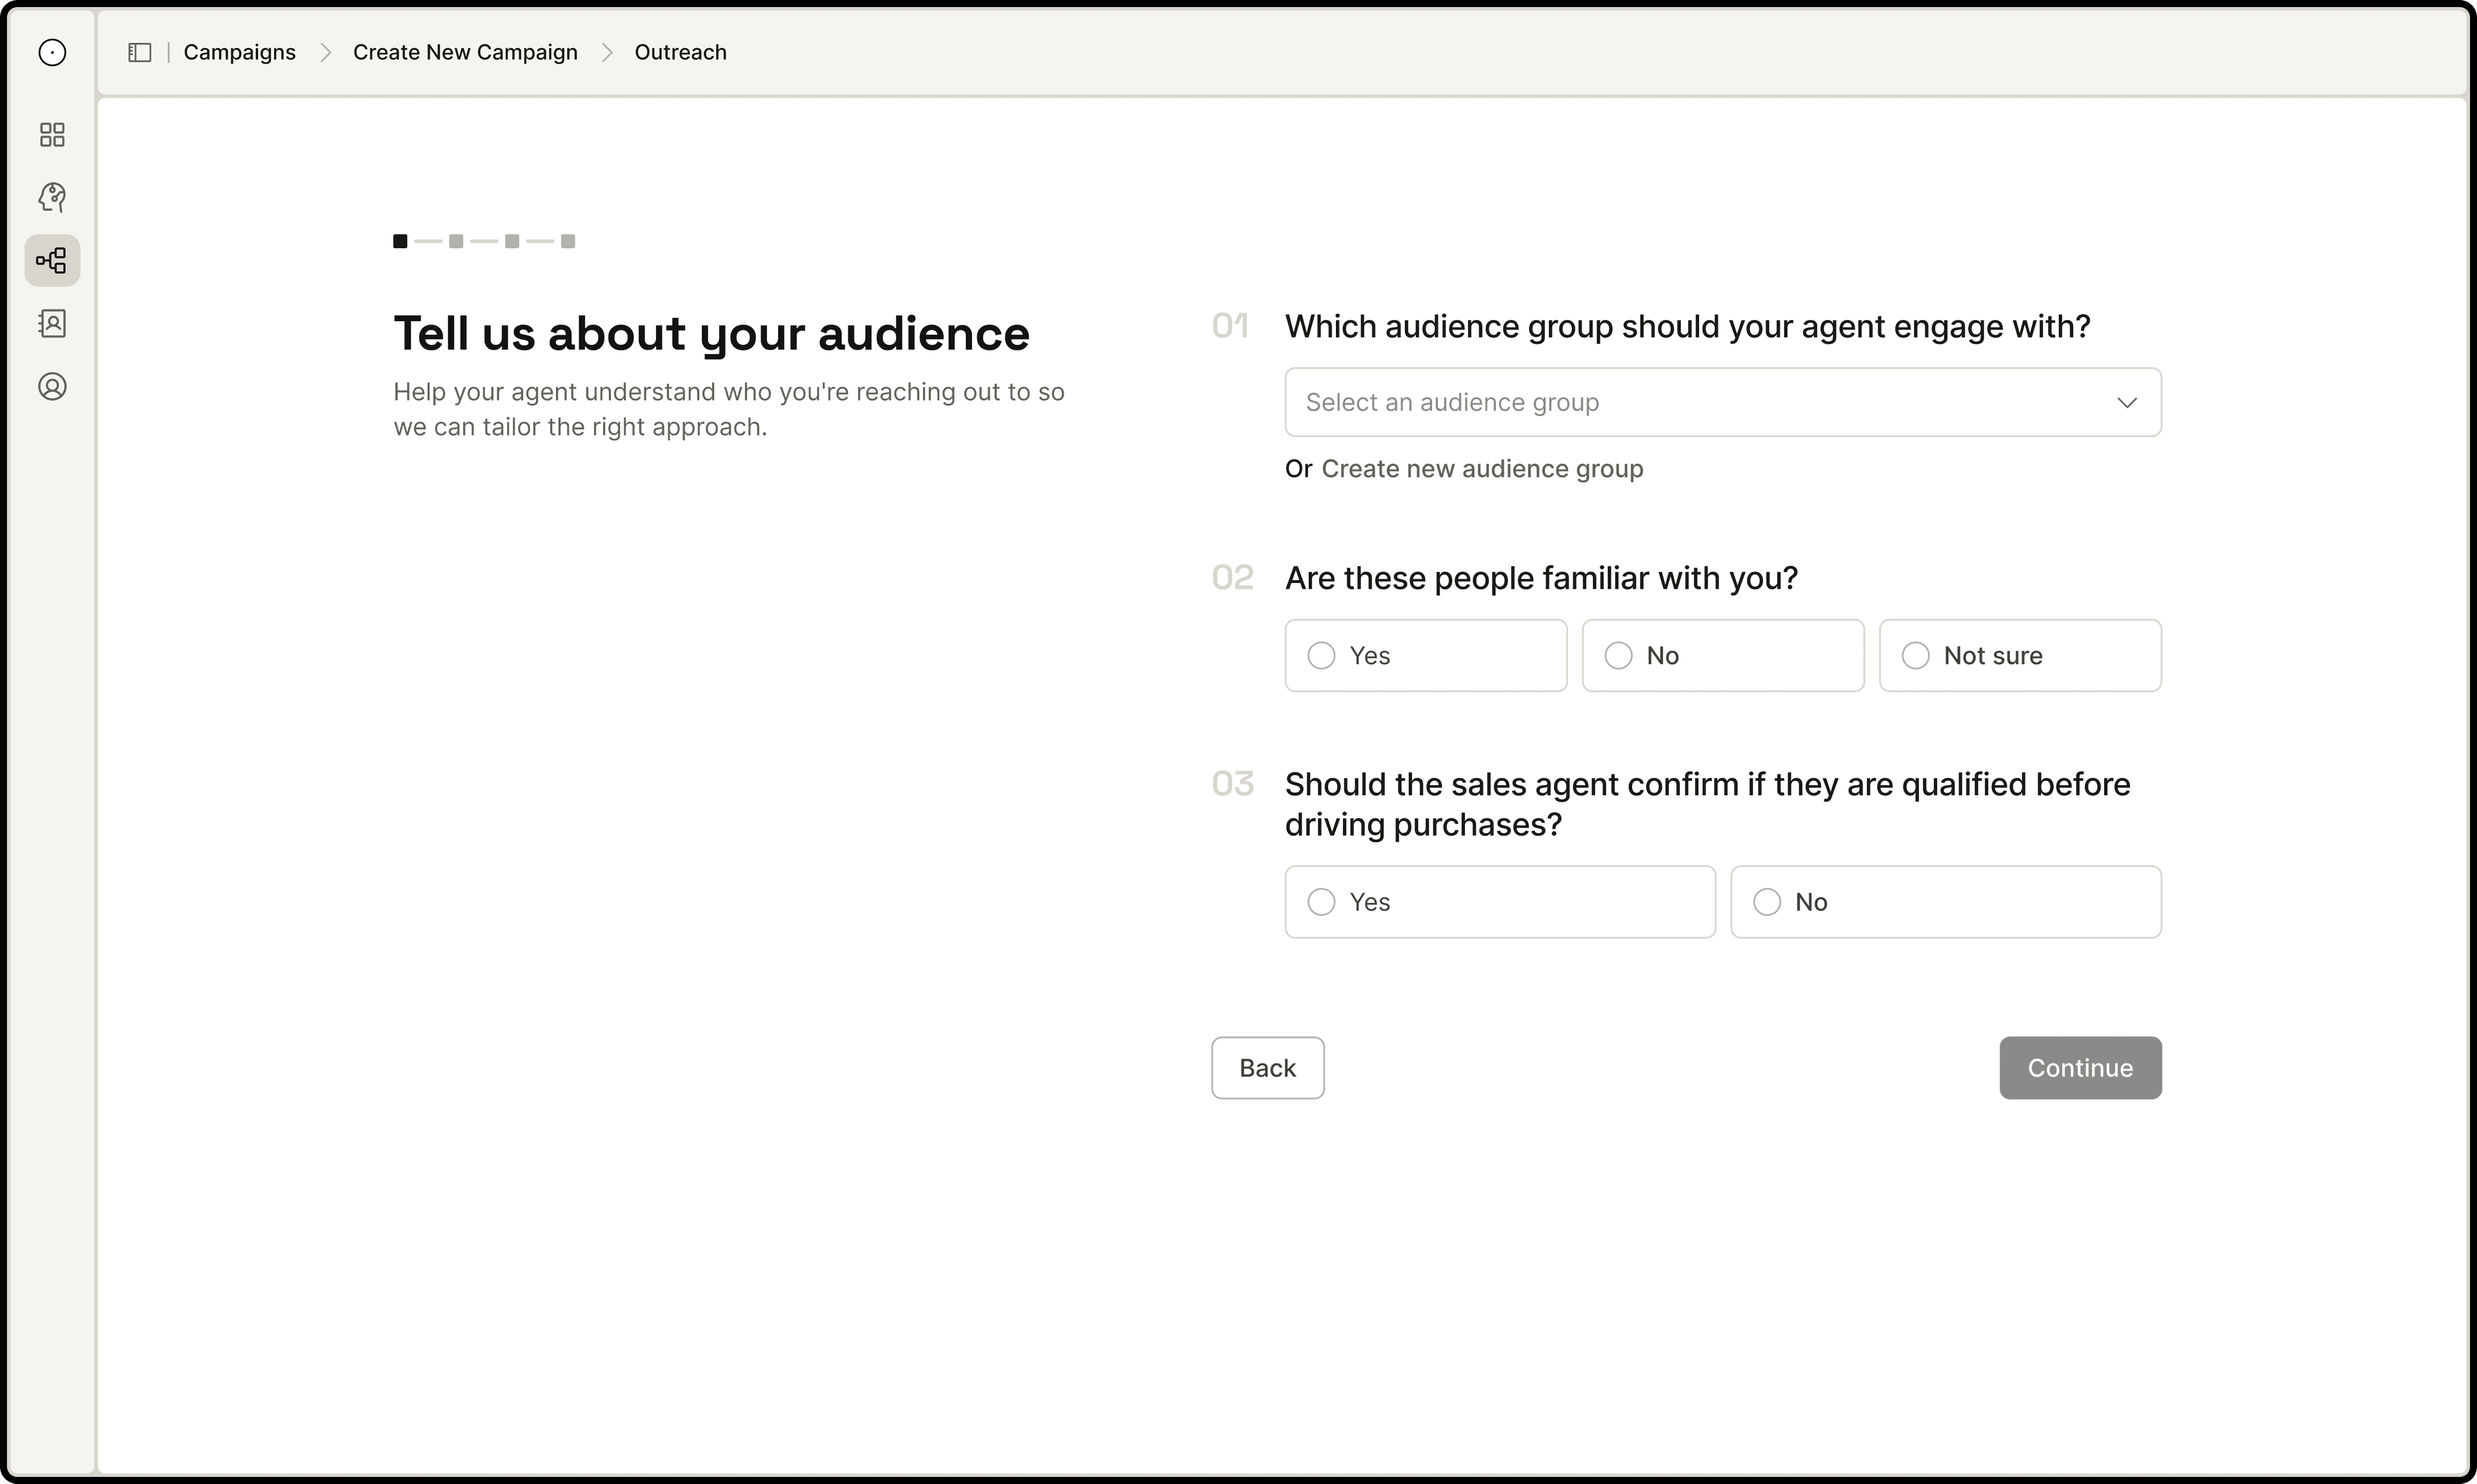The height and width of the screenshot is (1484, 2477).
Task: Select Yes for confirming qualification
Action: [x=1500, y=901]
